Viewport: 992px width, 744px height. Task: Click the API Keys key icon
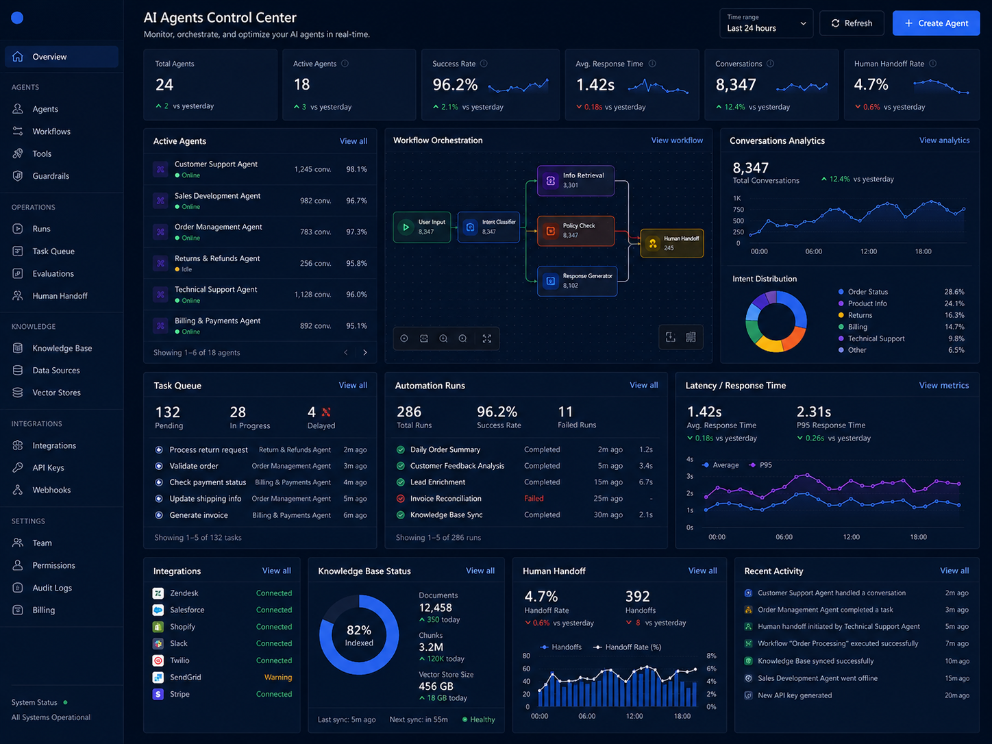pyautogui.click(x=18, y=468)
